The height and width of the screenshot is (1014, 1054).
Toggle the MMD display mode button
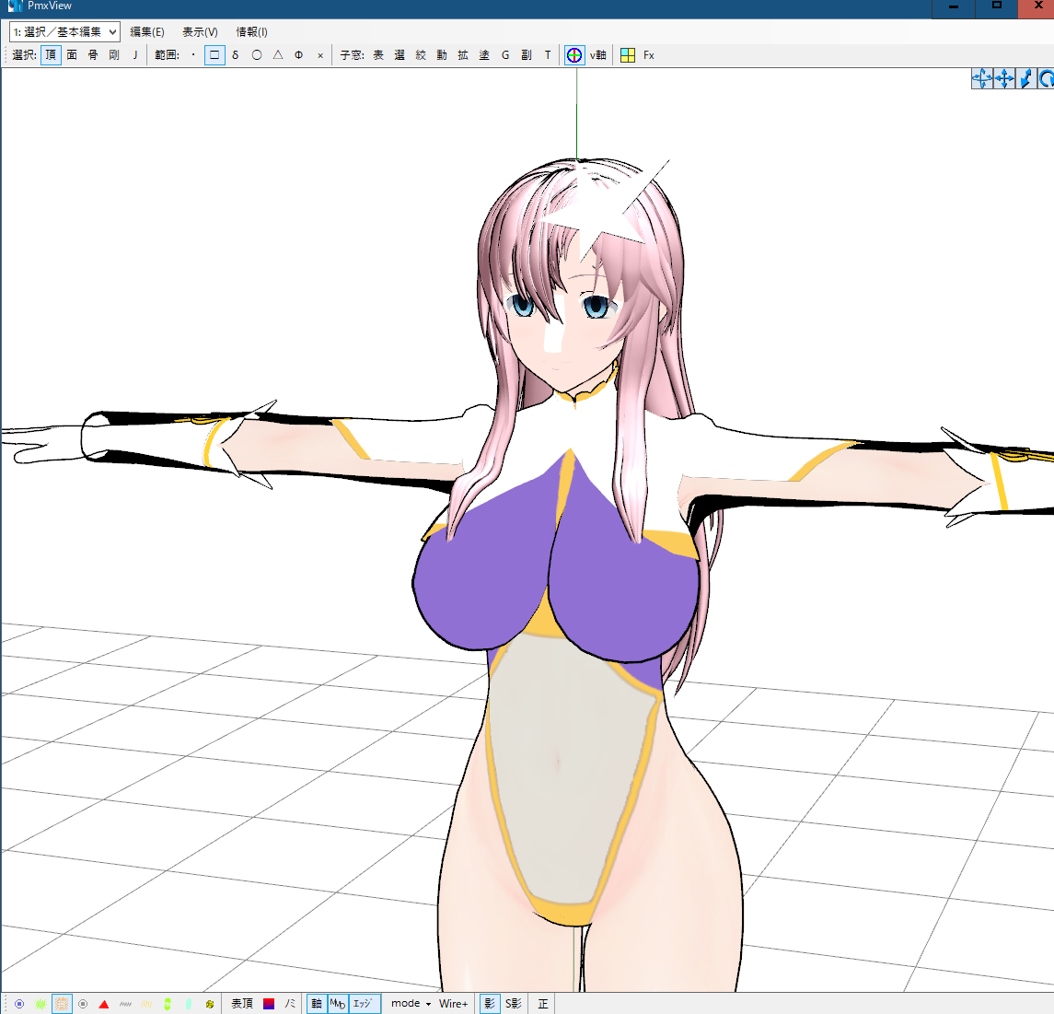pyautogui.click(x=338, y=1004)
